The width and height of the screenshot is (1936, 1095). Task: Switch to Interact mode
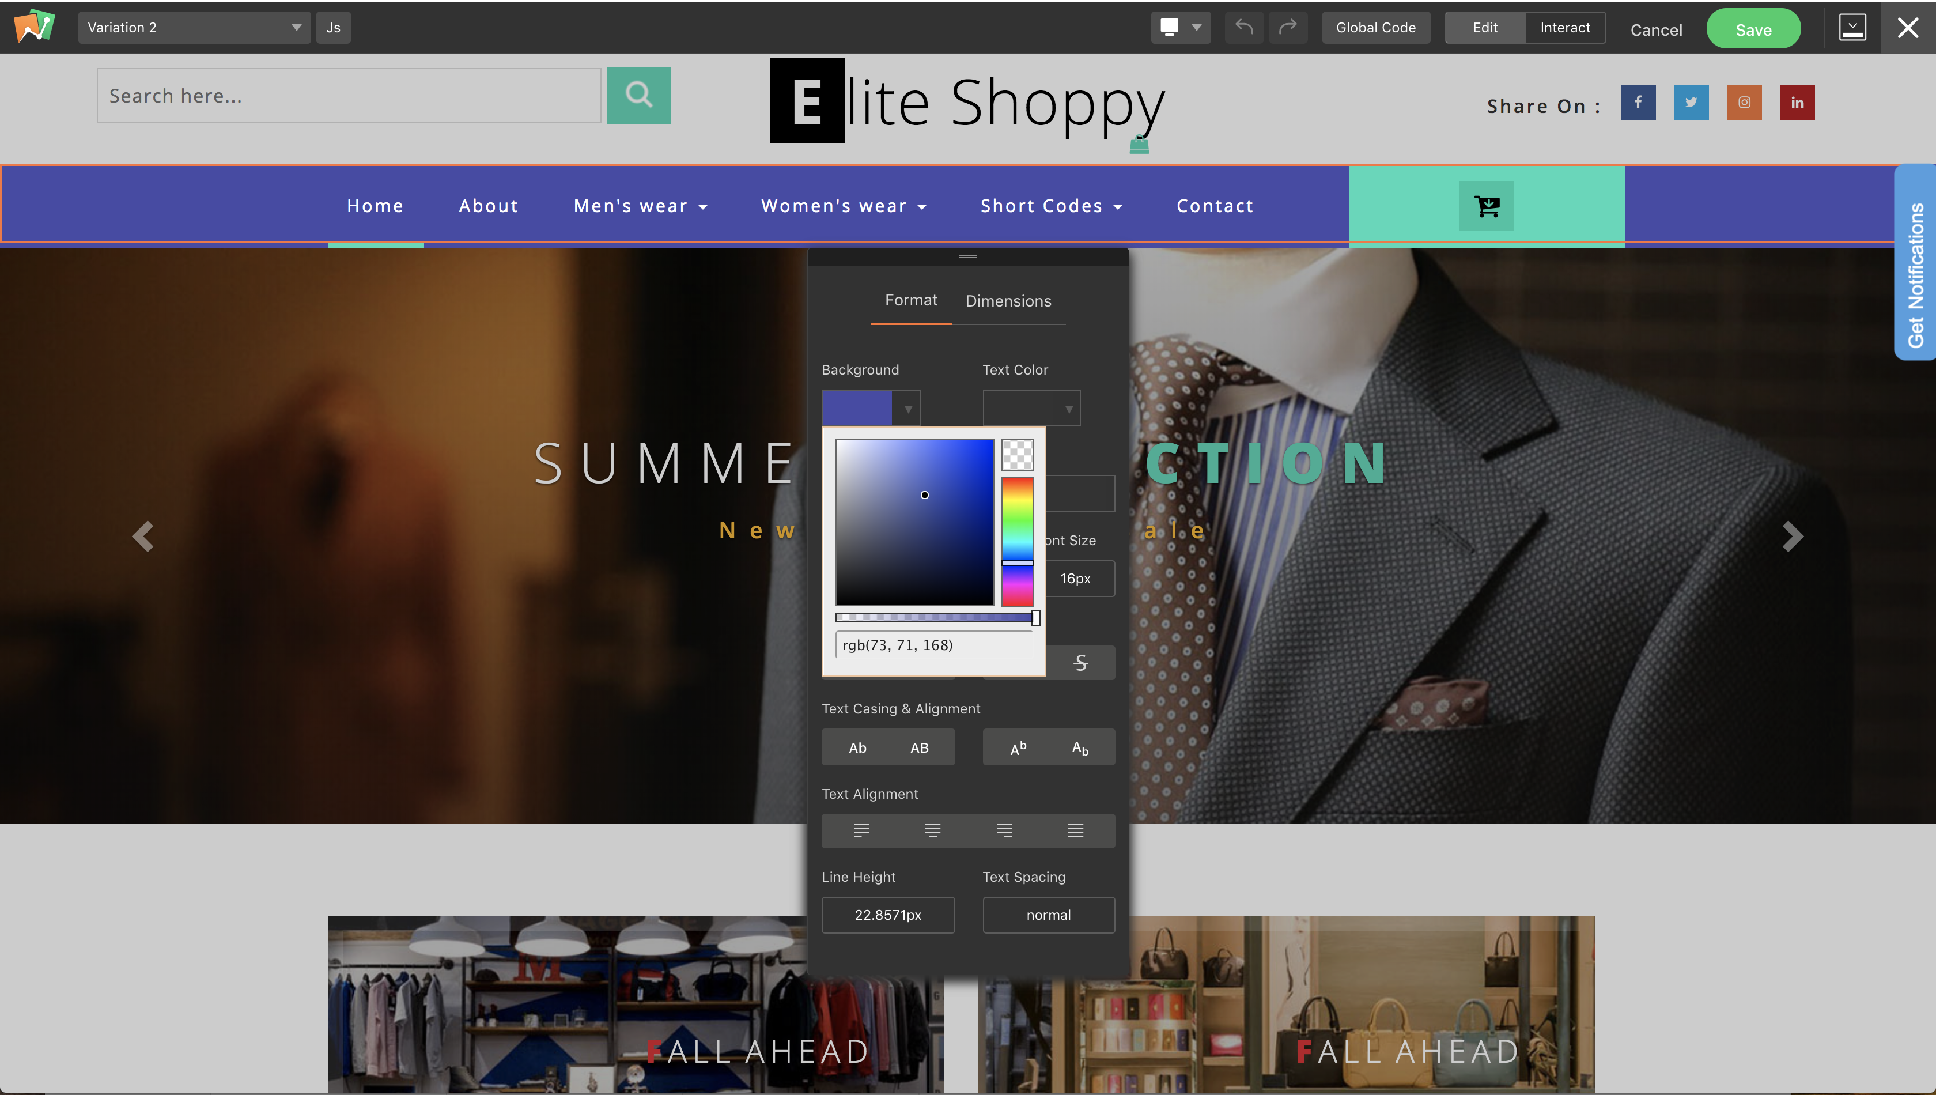[1564, 28]
